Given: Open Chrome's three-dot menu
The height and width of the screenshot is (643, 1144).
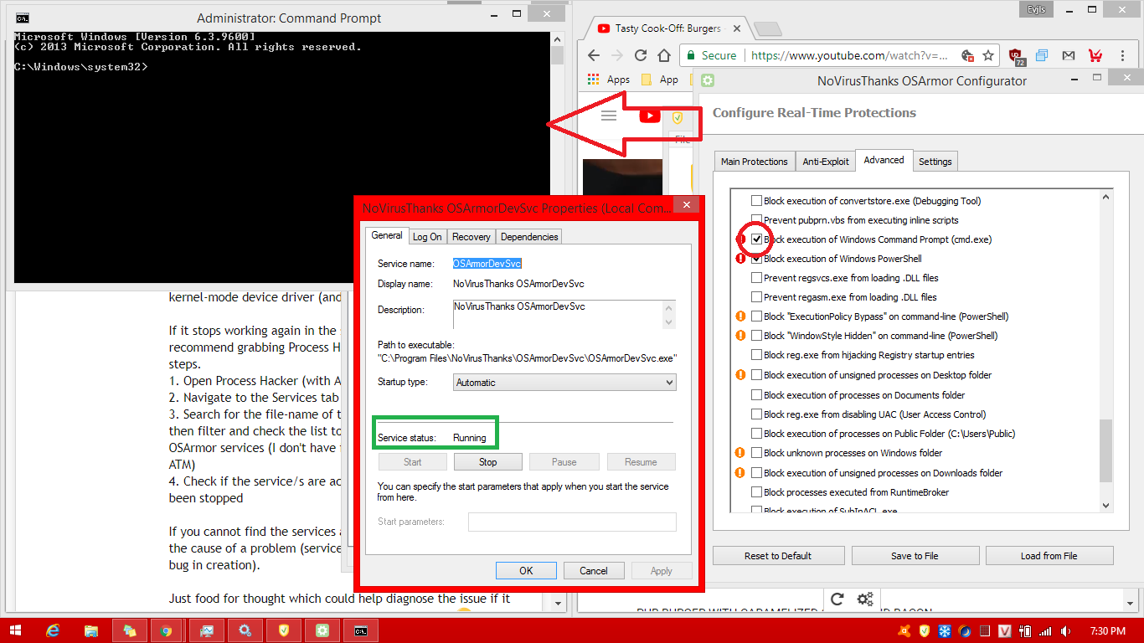Looking at the screenshot, I should click(x=1123, y=55).
